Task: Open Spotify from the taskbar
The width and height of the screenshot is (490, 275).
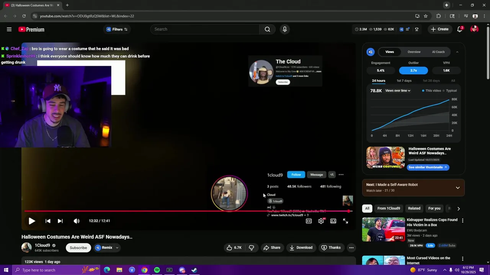Action: pyautogui.click(x=157, y=270)
